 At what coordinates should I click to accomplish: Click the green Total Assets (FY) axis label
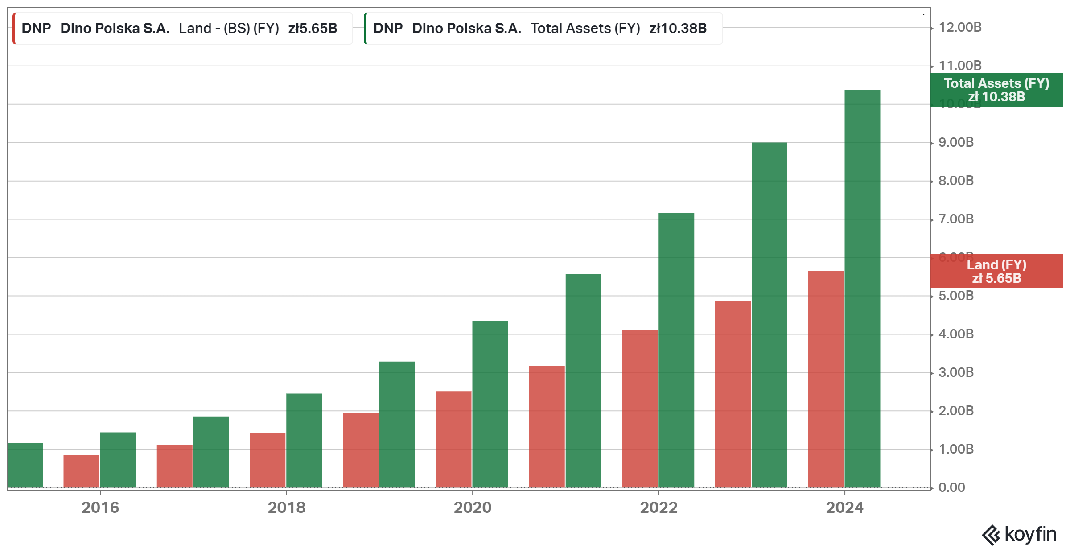pyautogui.click(x=996, y=90)
